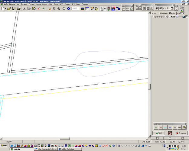
Task: Go to last record in Параметры navigation
Action: pyautogui.click(x=174, y=17)
